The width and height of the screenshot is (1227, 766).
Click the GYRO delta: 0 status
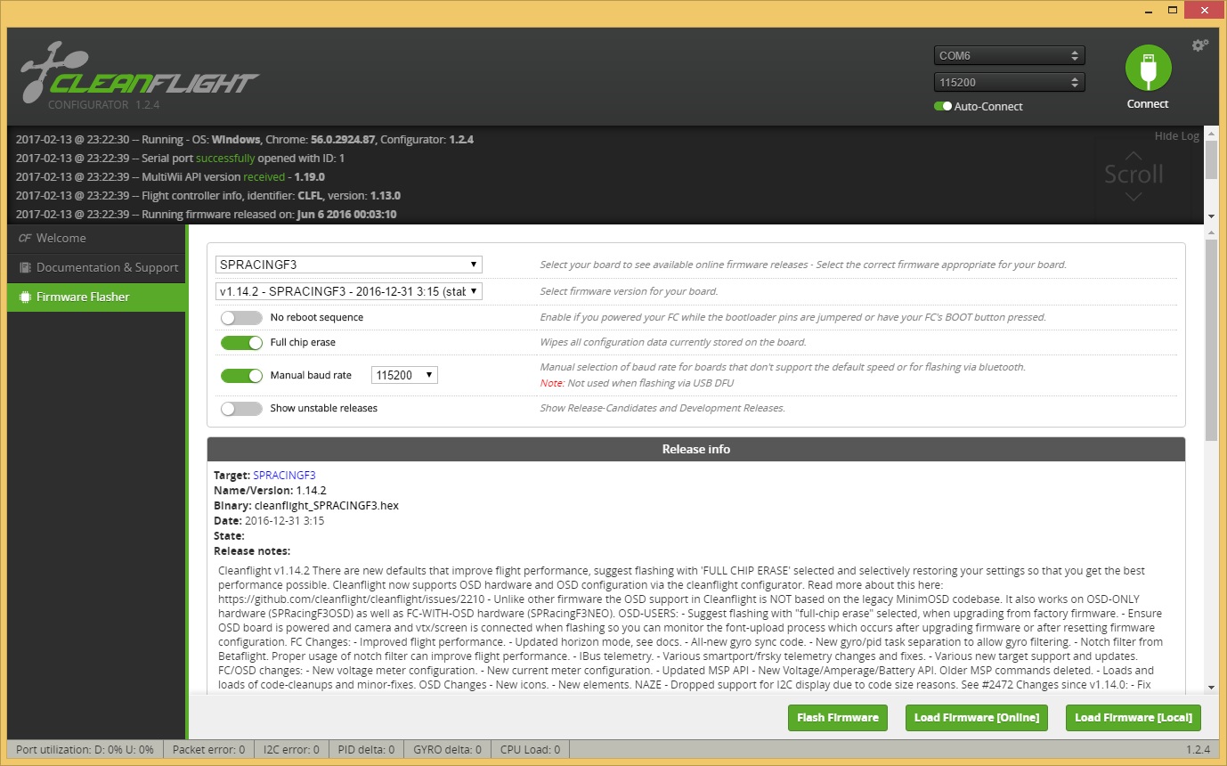pyautogui.click(x=446, y=750)
